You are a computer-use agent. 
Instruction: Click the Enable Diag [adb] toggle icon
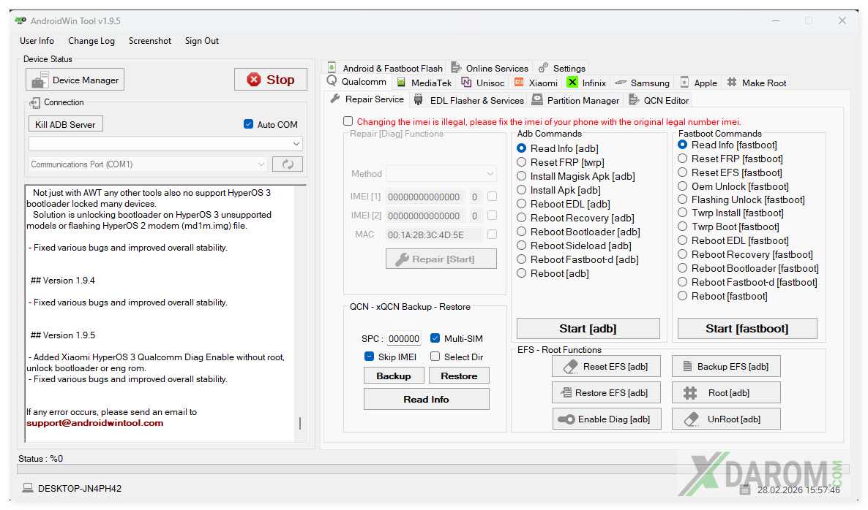566,419
